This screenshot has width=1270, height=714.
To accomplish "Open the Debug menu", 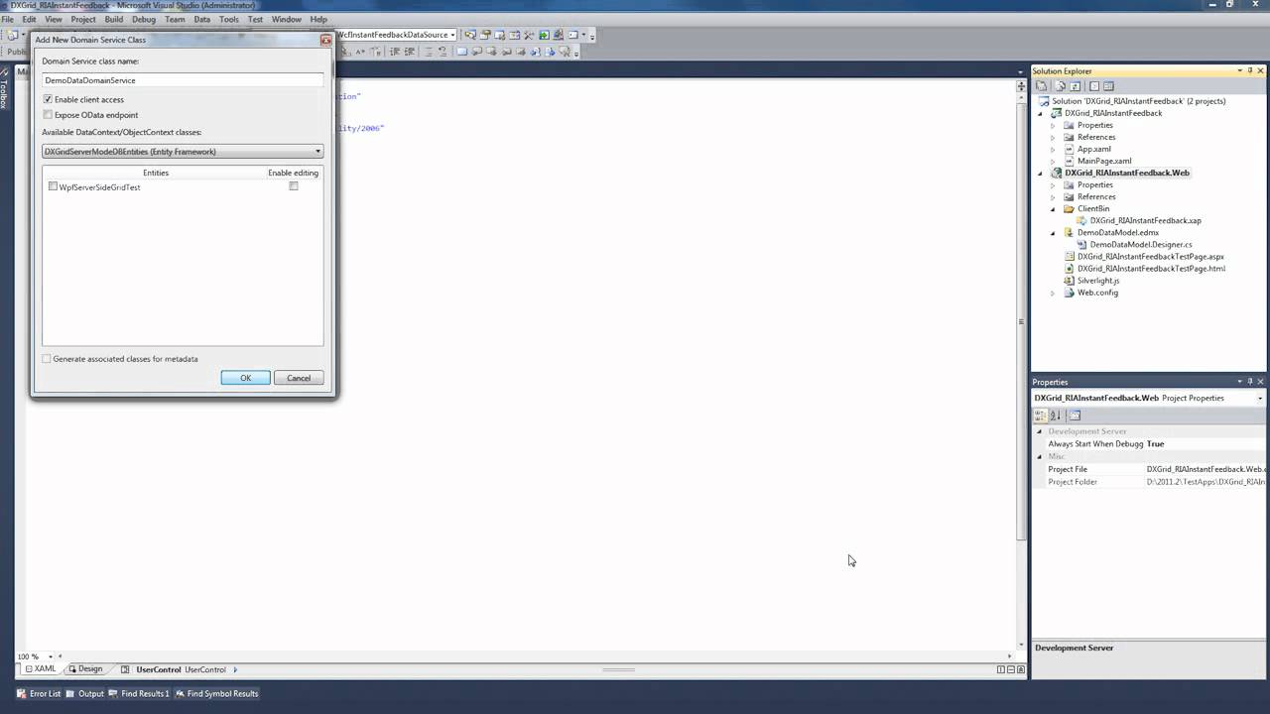I will click(x=144, y=19).
